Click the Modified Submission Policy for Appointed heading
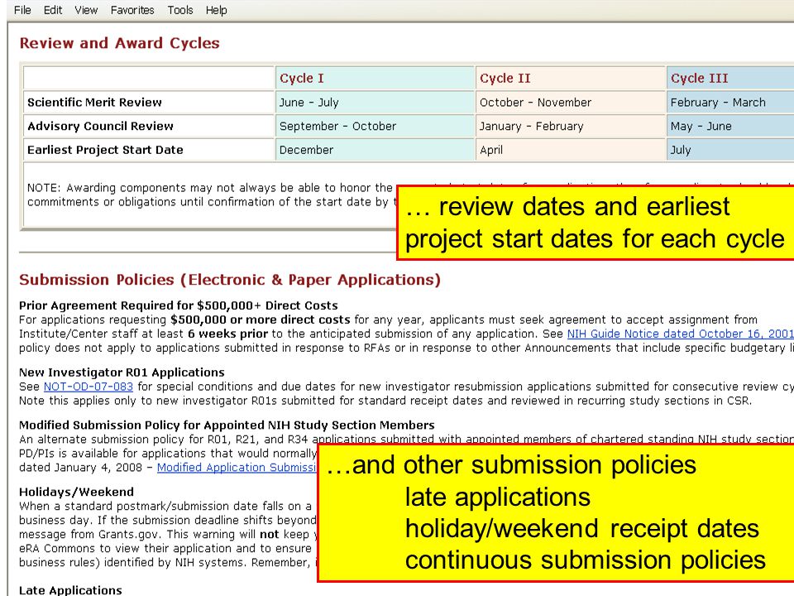Viewport: 794px width, 596px height. [227, 425]
